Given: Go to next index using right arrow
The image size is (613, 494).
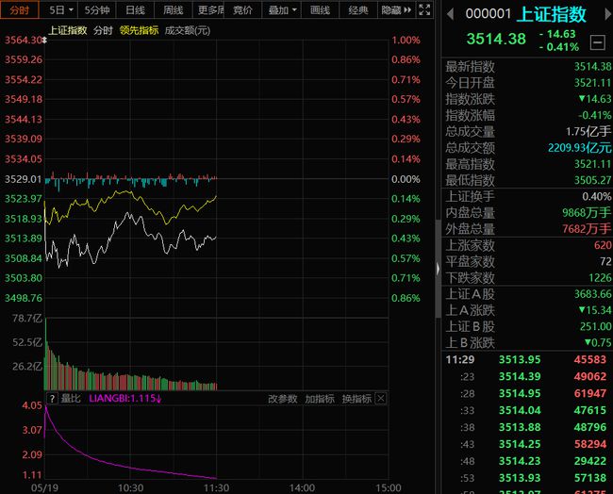Looking at the screenshot, I should pyautogui.click(x=608, y=14).
